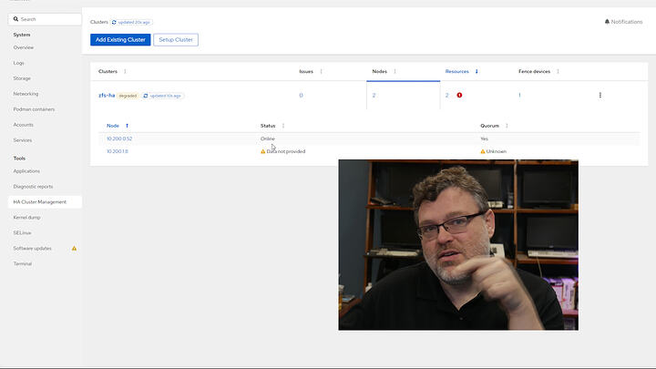Viewport: 656px width, 369px height.
Task: Open Terminal in sidebar
Action: pos(23,264)
